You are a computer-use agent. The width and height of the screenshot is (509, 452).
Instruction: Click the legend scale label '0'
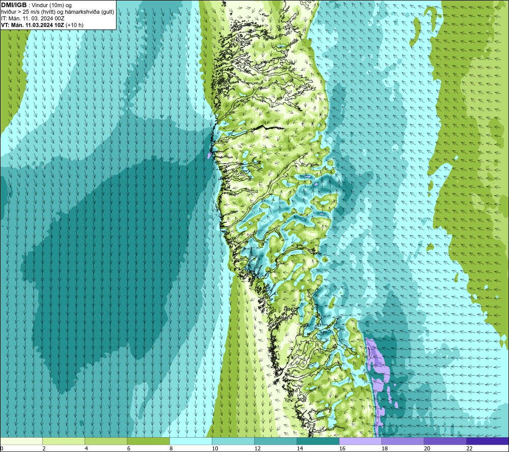coord(2,449)
